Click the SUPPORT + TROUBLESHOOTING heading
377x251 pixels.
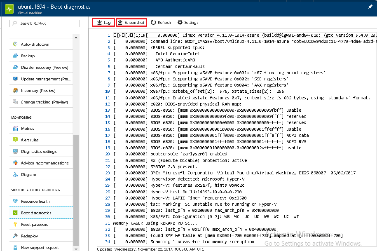(x=35, y=190)
